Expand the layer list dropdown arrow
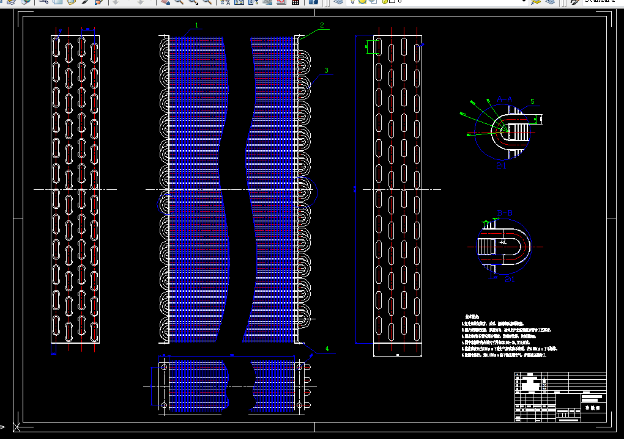Viewport: 624px width, 439px height. click(524, 1)
